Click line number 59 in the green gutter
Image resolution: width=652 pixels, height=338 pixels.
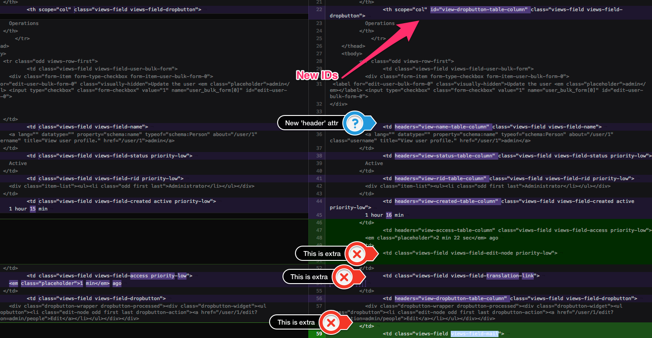click(x=318, y=334)
